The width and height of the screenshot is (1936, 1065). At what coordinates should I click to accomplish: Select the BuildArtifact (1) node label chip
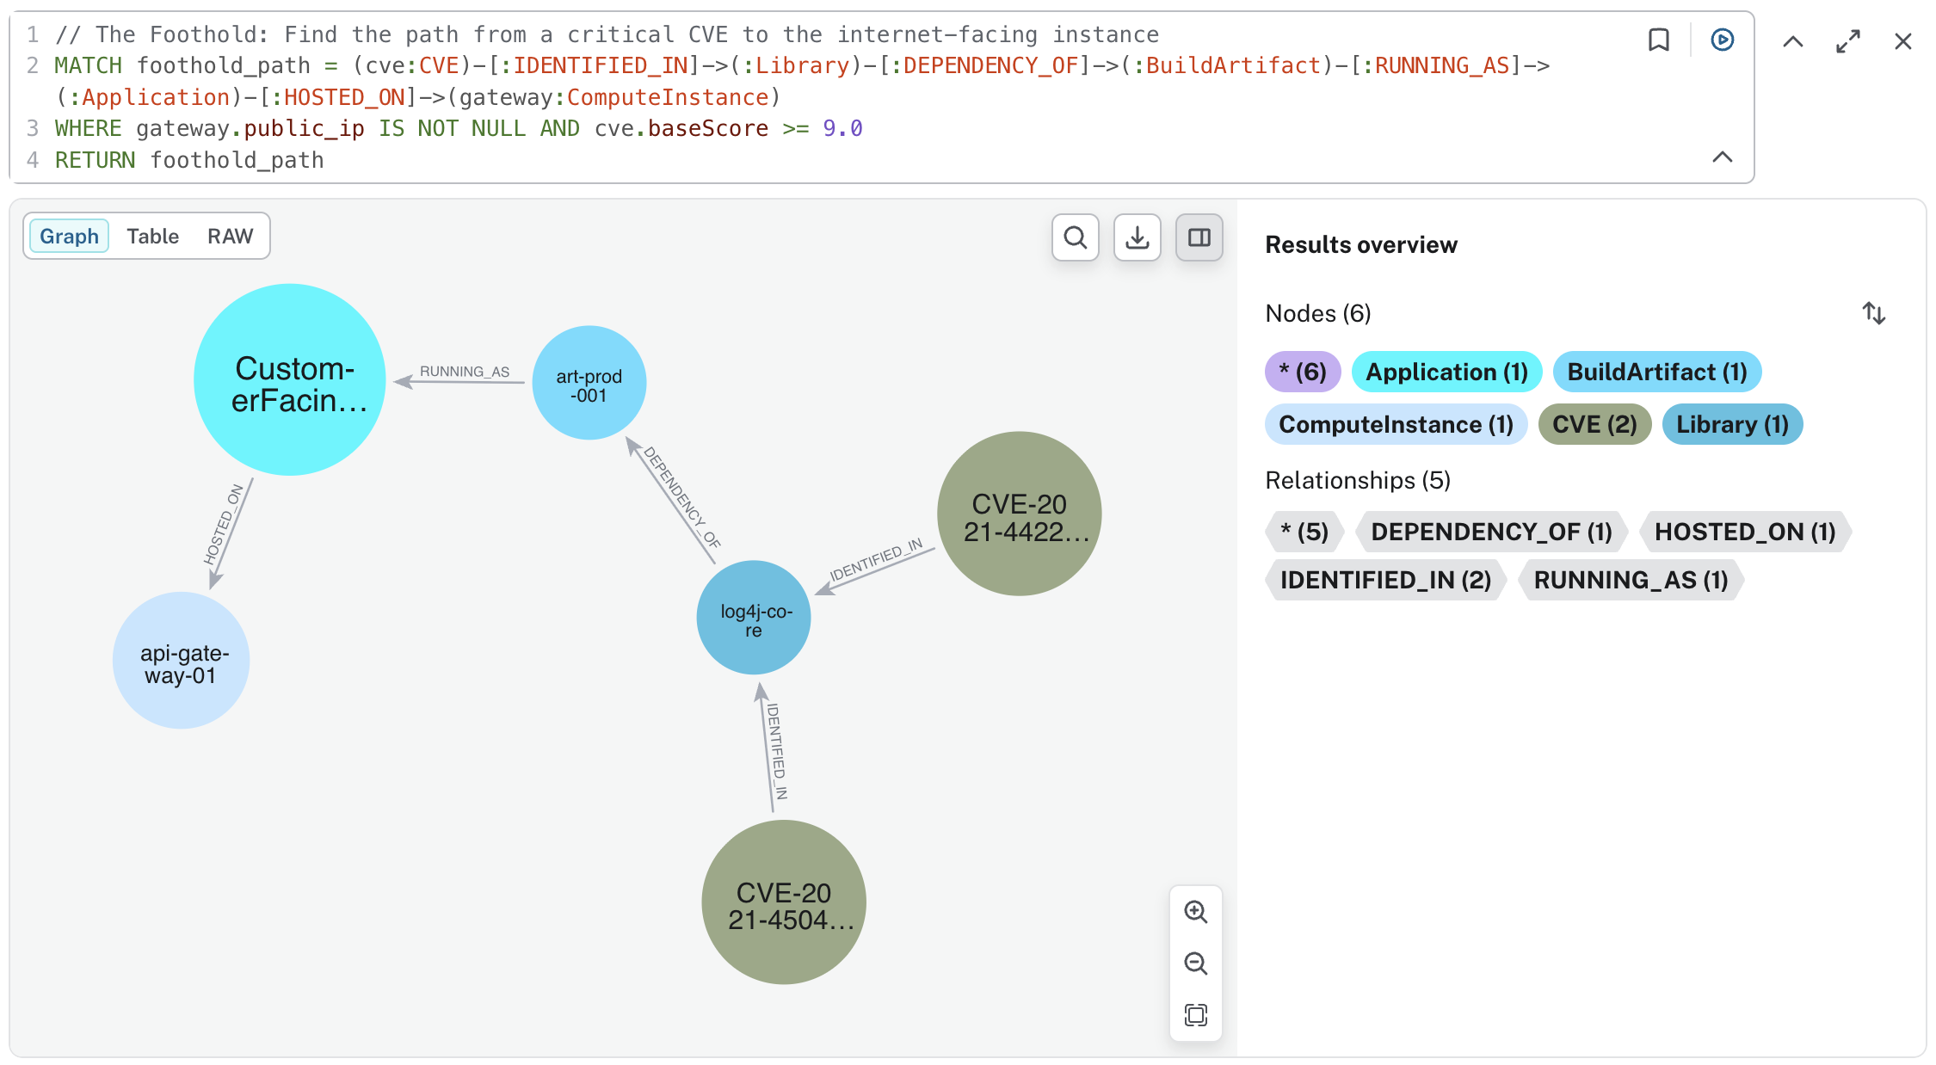point(1656,372)
